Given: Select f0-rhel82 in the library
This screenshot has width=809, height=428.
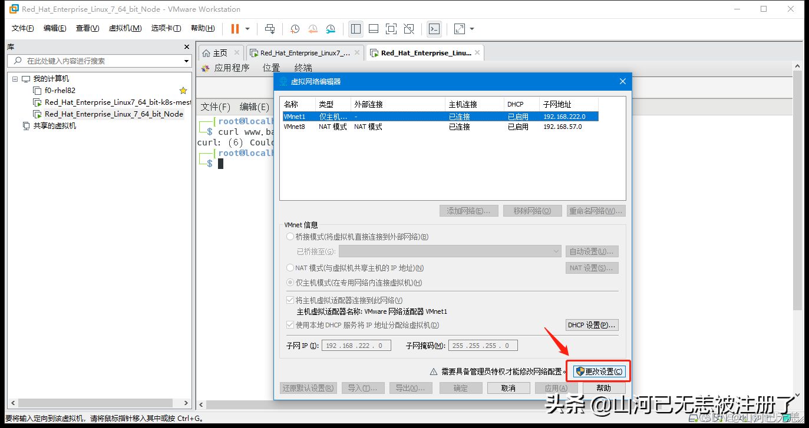Looking at the screenshot, I should point(60,91).
